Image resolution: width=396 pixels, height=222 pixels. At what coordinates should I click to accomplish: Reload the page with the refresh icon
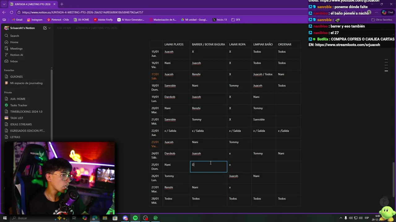tap(11, 12)
